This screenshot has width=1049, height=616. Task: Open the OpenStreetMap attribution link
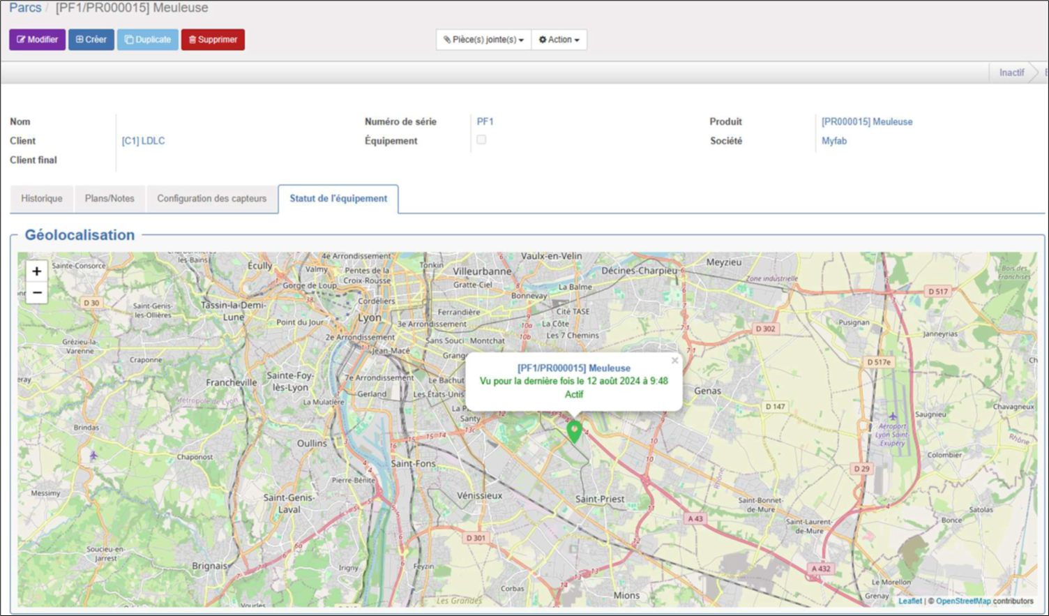[x=963, y=601]
